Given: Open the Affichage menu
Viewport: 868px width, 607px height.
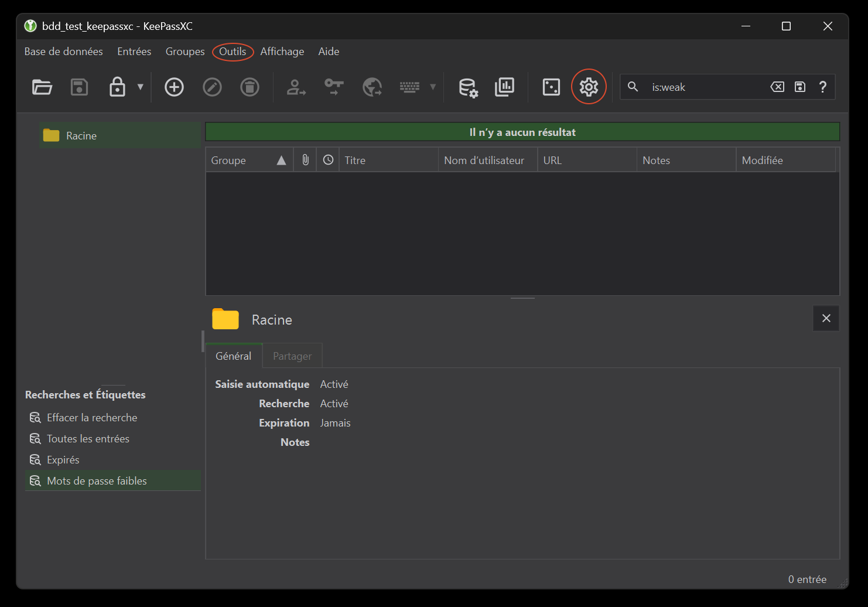Looking at the screenshot, I should (x=282, y=52).
